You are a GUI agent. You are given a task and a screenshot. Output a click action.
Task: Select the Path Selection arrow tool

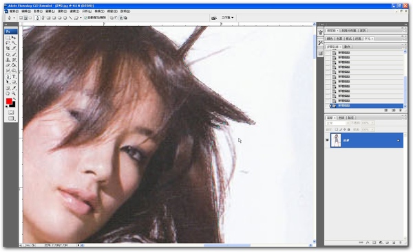pos(8,82)
